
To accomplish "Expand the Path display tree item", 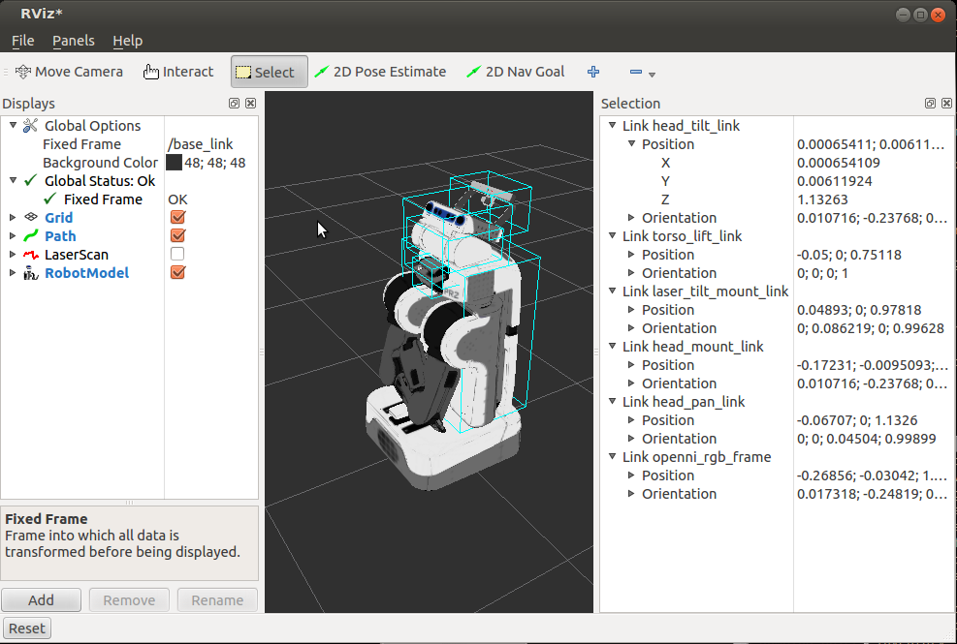I will [13, 236].
